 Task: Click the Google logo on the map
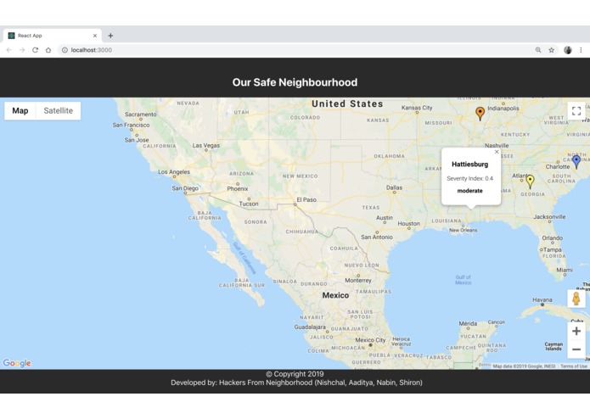tap(17, 363)
